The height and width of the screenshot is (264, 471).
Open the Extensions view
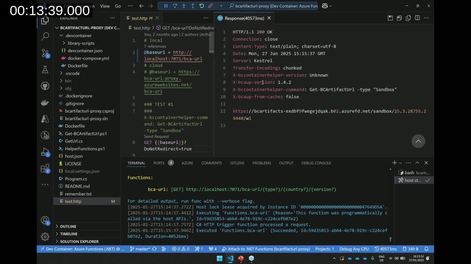coord(45,169)
